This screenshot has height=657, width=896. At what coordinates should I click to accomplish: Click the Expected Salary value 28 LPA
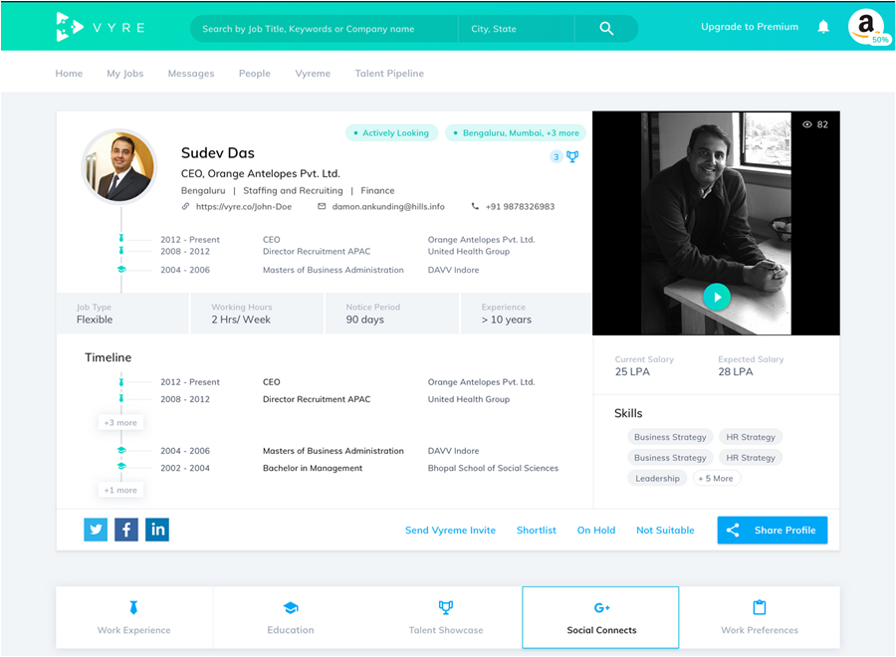point(736,372)
